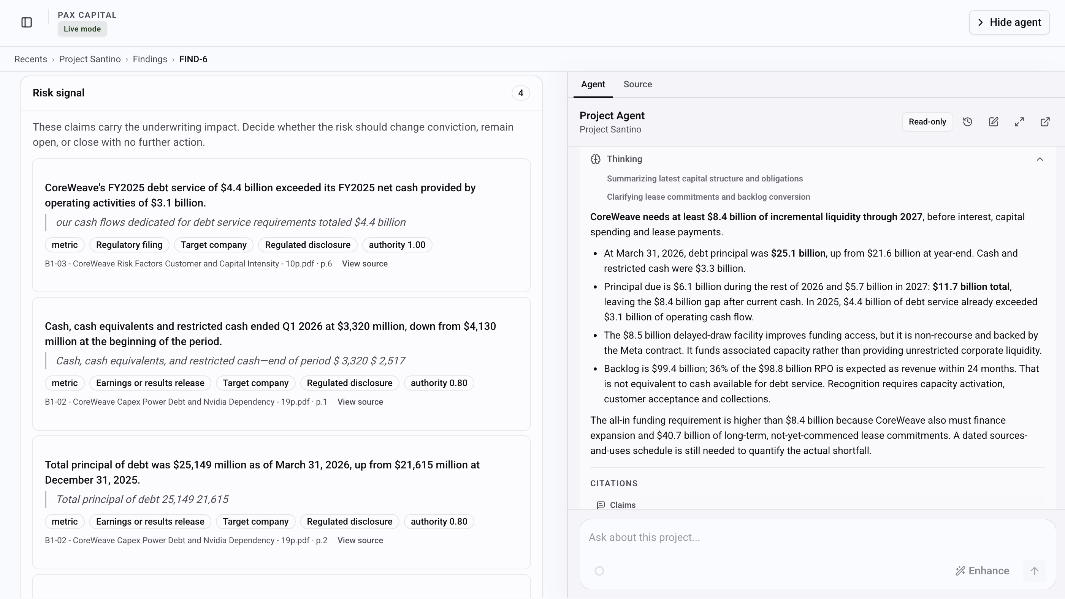Image resolution: width=1065 pixels, height=599 pixels.
Task: Click the Project Agent title
Action: 612,116
